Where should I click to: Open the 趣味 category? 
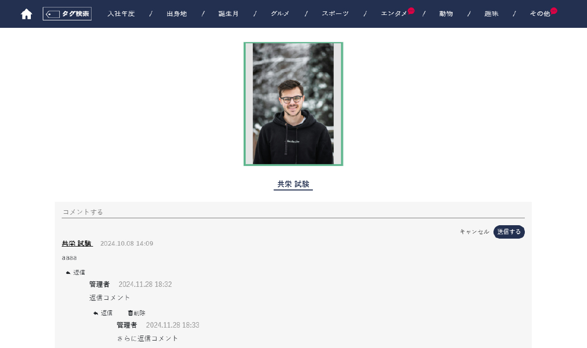click(491, 14)
